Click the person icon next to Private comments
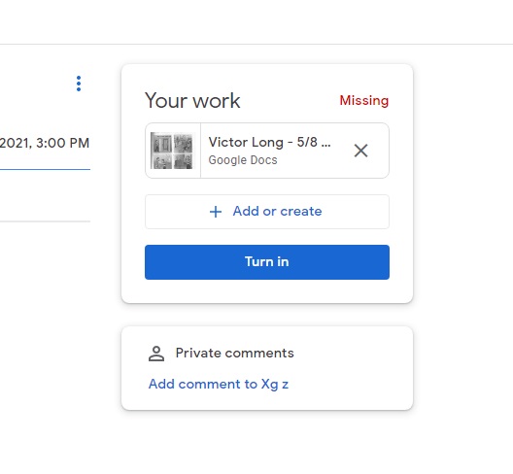The width and height of the screenshot is (513, 474). (156, 354)
